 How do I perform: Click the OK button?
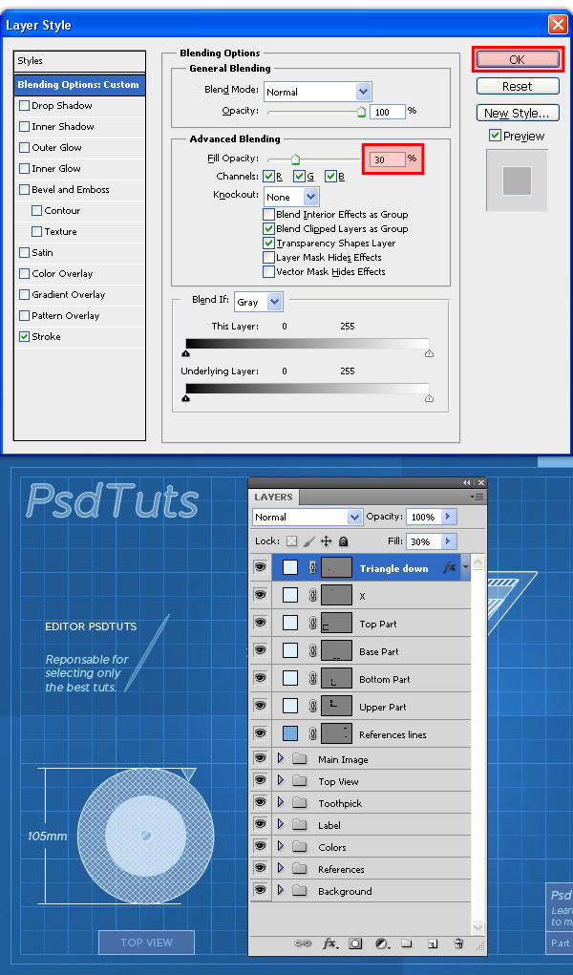click(x=518, y=60)
